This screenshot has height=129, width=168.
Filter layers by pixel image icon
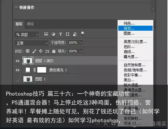pos(46,34)
